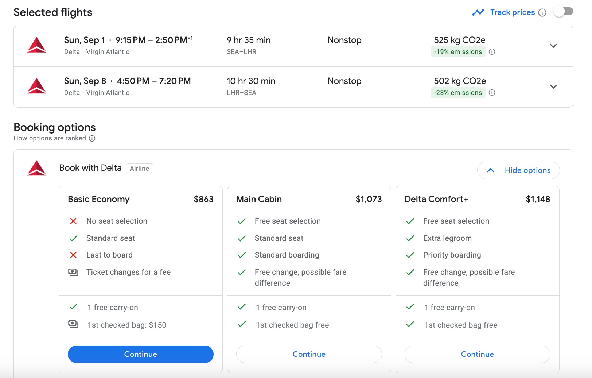The height and width of the screenshot is (378, 592).
Task: Click 'How options are ranked' info icon
Action: (x=92, y=139)
